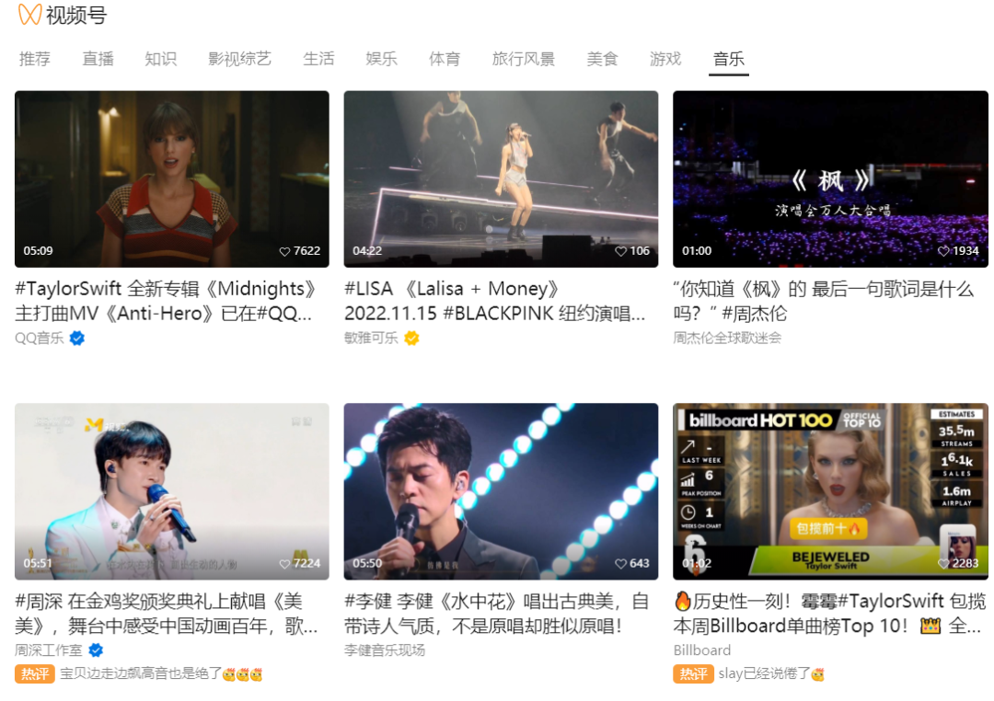Click the yellow verified badge beside 敏雅可乐
Screen dimensions: 994x701
(x=411, y=339)
